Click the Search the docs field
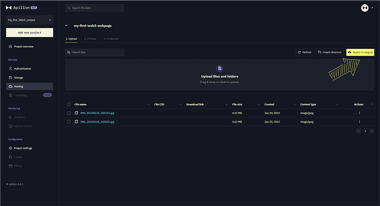380x206 pixels. tap(94, 8)
